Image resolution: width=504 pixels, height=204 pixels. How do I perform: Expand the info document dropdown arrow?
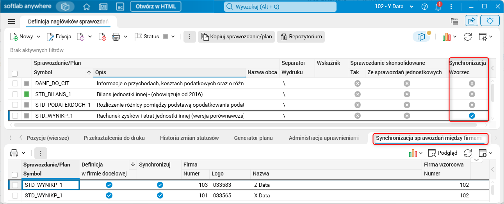tap(90, 37)
